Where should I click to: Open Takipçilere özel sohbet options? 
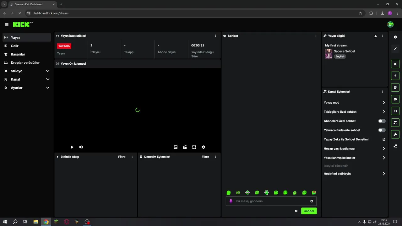pos(355,112)
